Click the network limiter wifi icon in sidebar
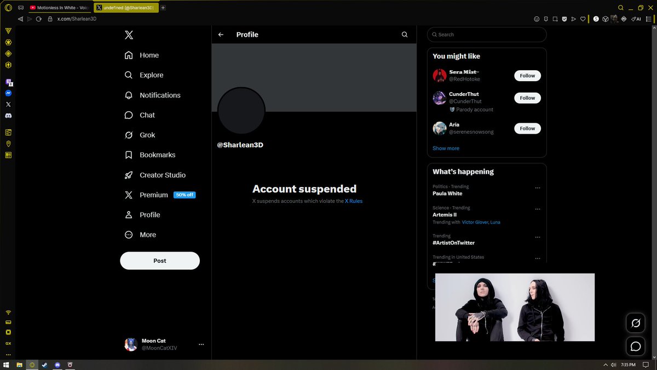657x370 pixels. (x=9, y=312)
